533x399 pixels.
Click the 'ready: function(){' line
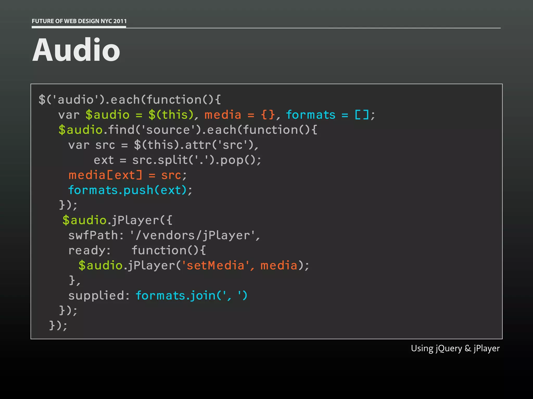pos(137,250)
